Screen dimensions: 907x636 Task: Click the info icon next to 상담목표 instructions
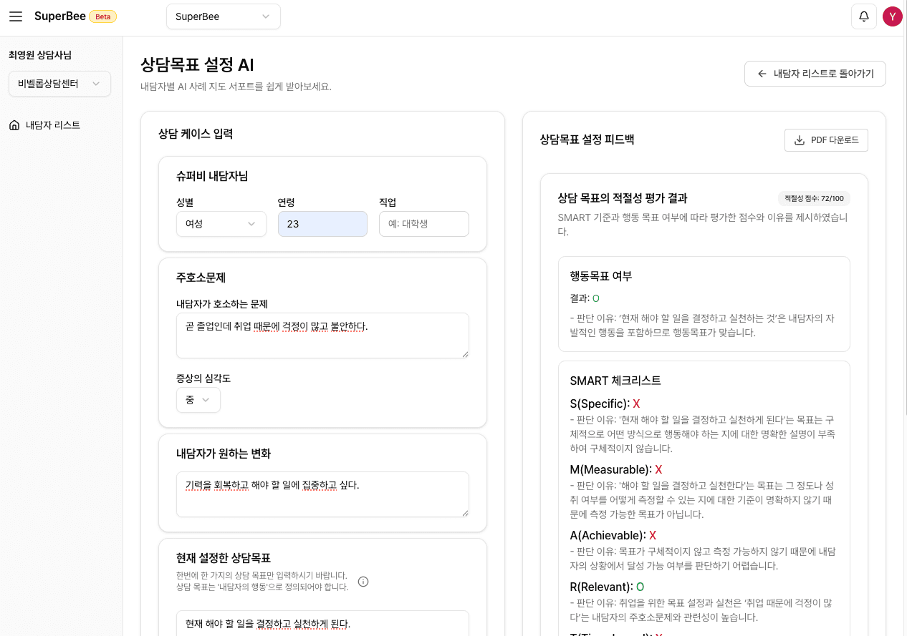(363, 582)
